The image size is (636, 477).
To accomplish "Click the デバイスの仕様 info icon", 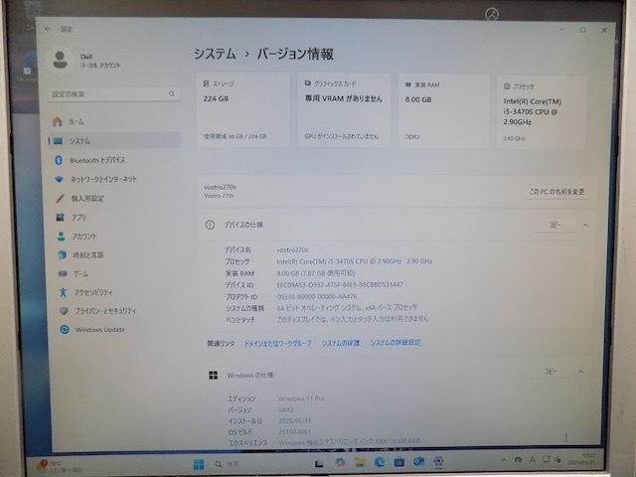I will 210,225.
